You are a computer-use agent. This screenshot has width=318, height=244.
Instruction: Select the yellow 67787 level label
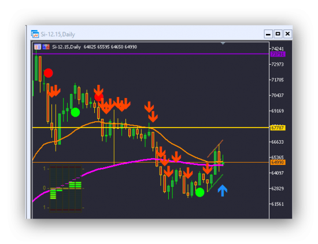click(278, 128)
